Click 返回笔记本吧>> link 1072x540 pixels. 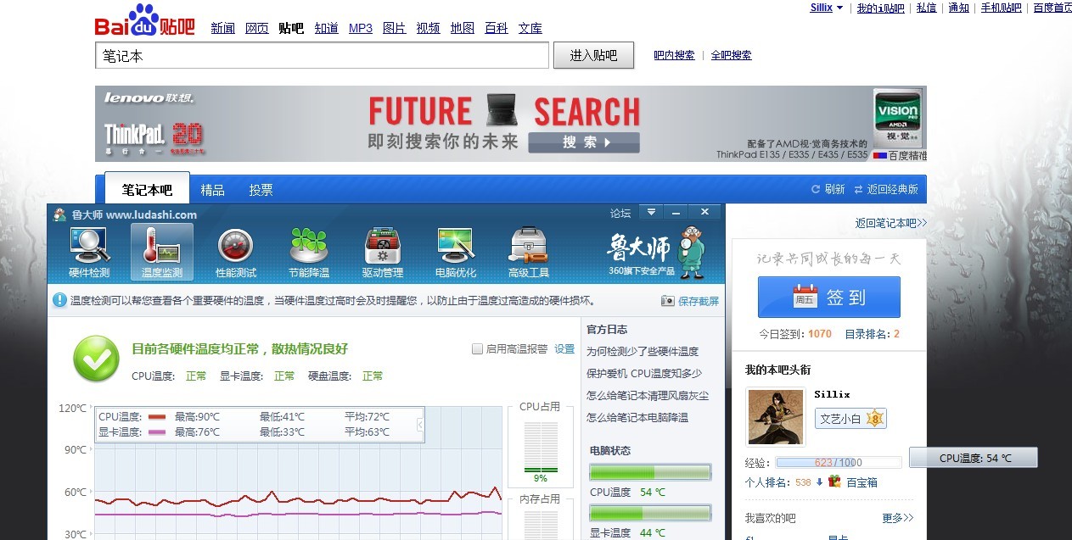(891, 223)
